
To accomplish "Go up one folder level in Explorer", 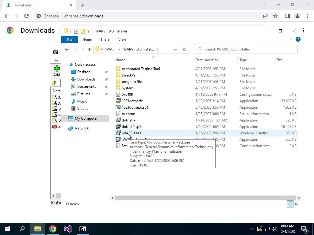I will point(89,49).
